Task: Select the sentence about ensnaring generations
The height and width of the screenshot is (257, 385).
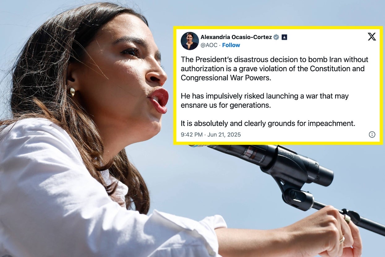Action: point(265,101)
